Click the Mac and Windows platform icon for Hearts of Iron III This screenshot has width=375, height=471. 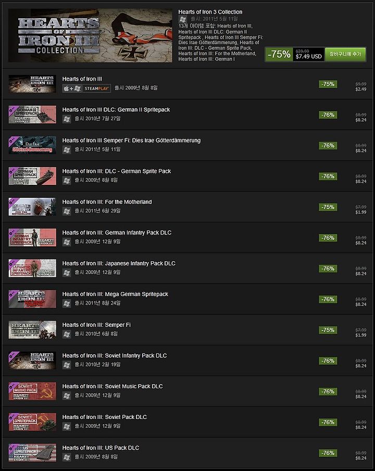pyautogui.click(x=72, y=88)
